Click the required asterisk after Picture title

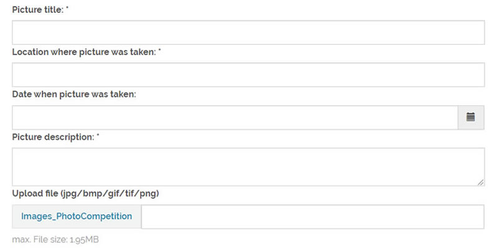[x=67, y=8]
